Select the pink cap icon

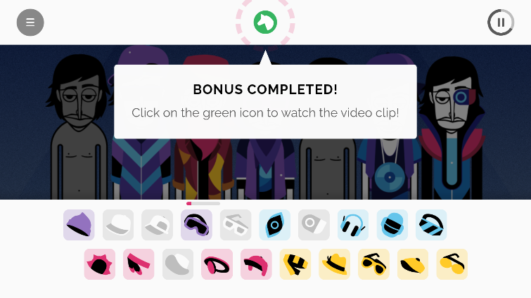click(x=256, y=264)
